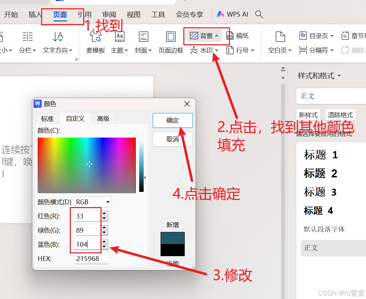The image size is (366, 299).
Task: Increase the 红色(R) value with up arrow
Action: click(104, 213)
